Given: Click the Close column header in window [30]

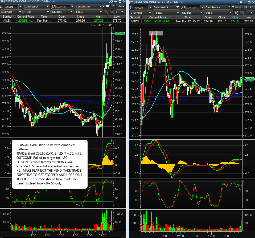Looking at the screenshot, I should point(80,17).
